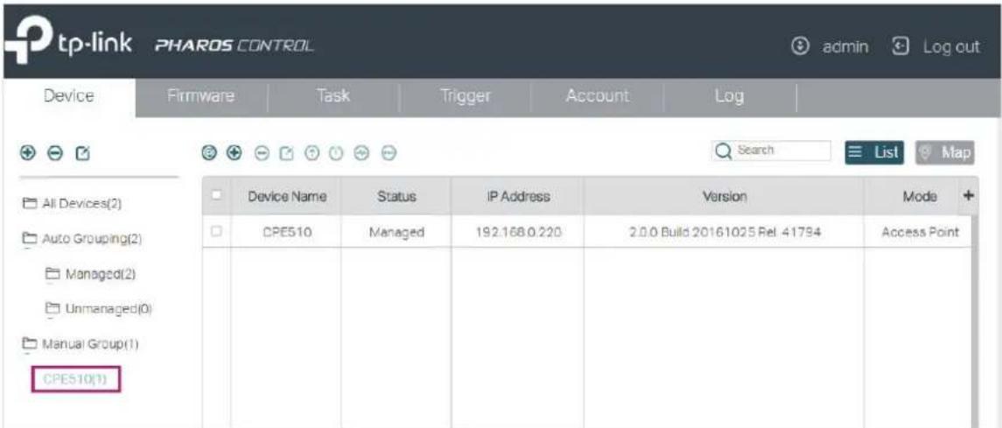
Task: Switch to Map view
Action: (945, 152)
